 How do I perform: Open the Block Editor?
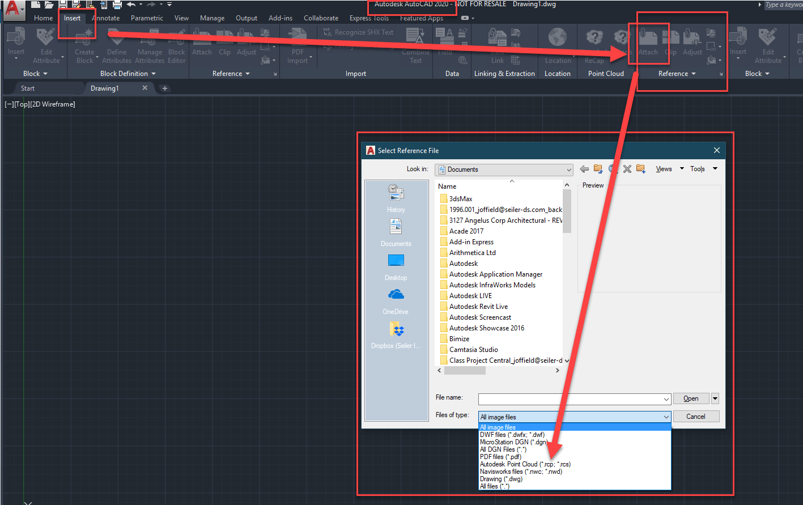tap(176, 45)
